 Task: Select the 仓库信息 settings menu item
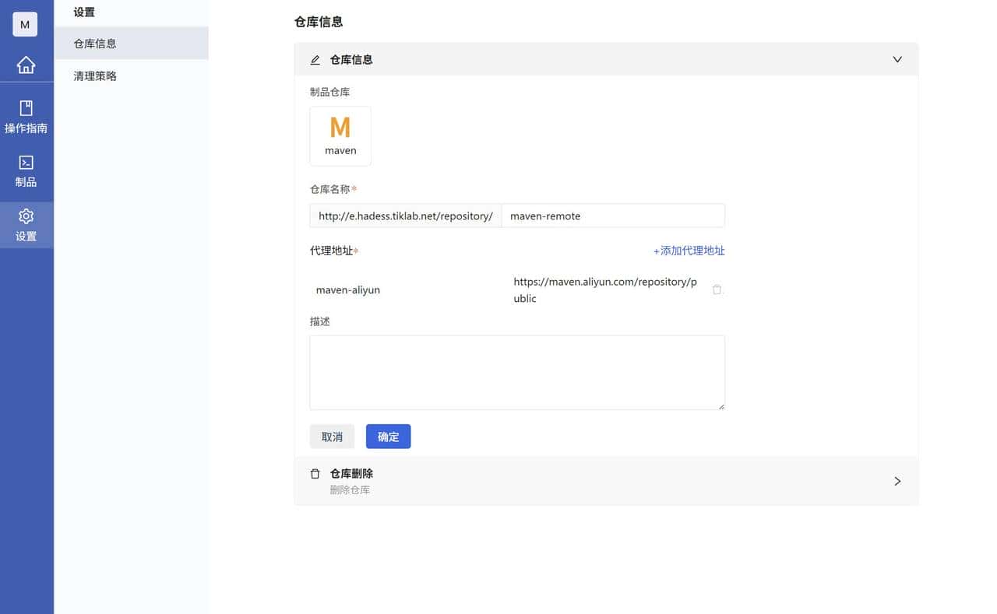tap(94, 43)
